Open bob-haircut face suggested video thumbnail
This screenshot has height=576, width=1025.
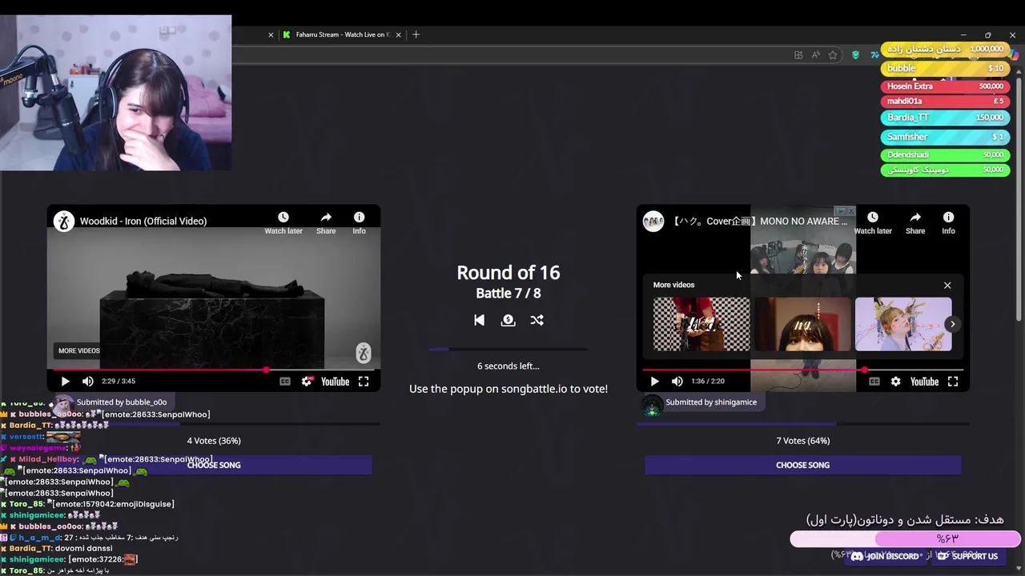pyautogui.click(x=802, y=324)
